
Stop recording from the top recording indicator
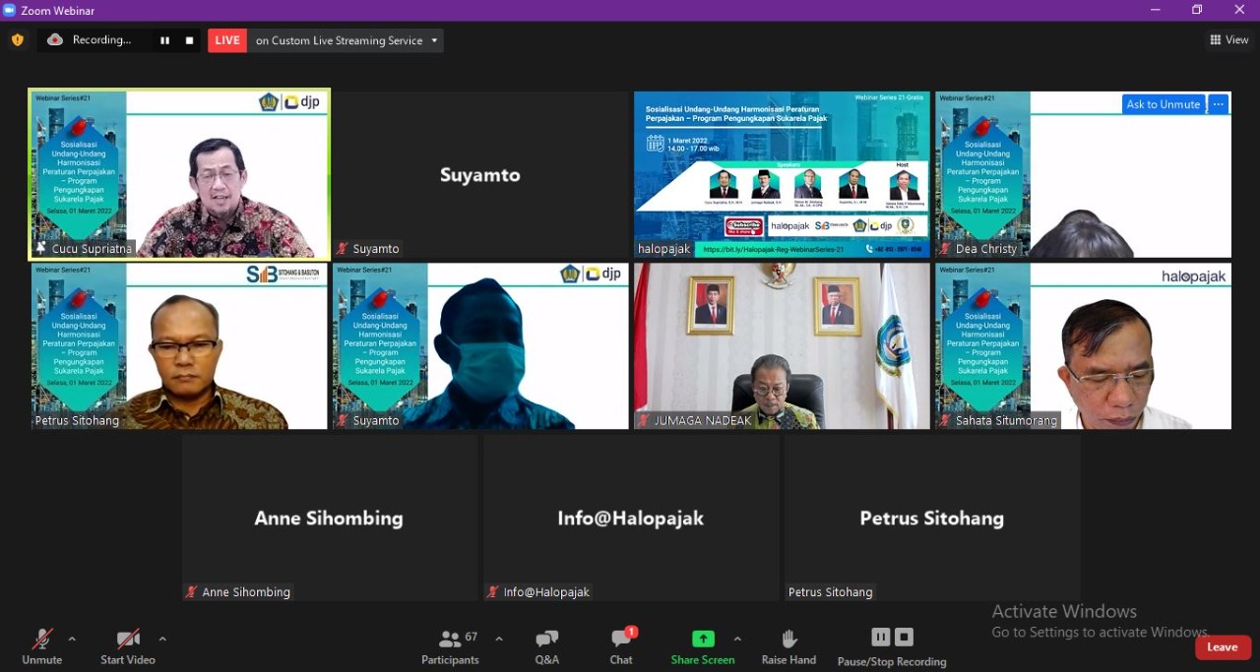(x=189, y=40)
